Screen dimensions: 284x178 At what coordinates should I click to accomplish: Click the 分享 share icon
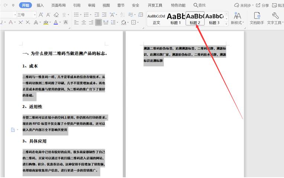[x=262, y=5]
